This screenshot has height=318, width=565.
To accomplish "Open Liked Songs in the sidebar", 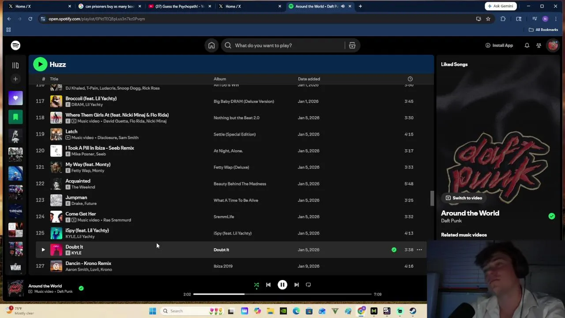I will (15, 98).
